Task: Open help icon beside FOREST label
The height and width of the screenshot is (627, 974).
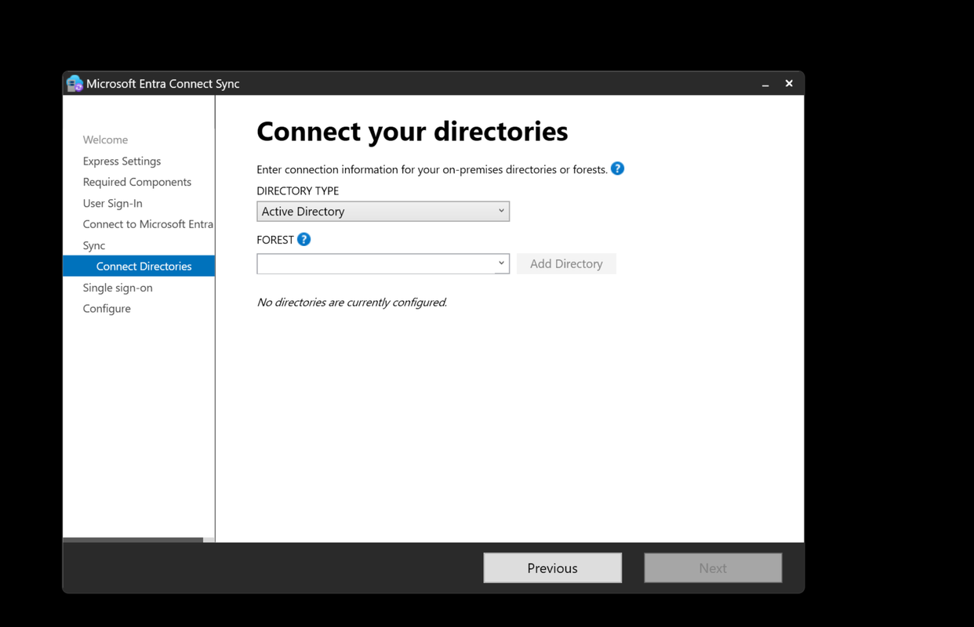Action: coord(303,239)
